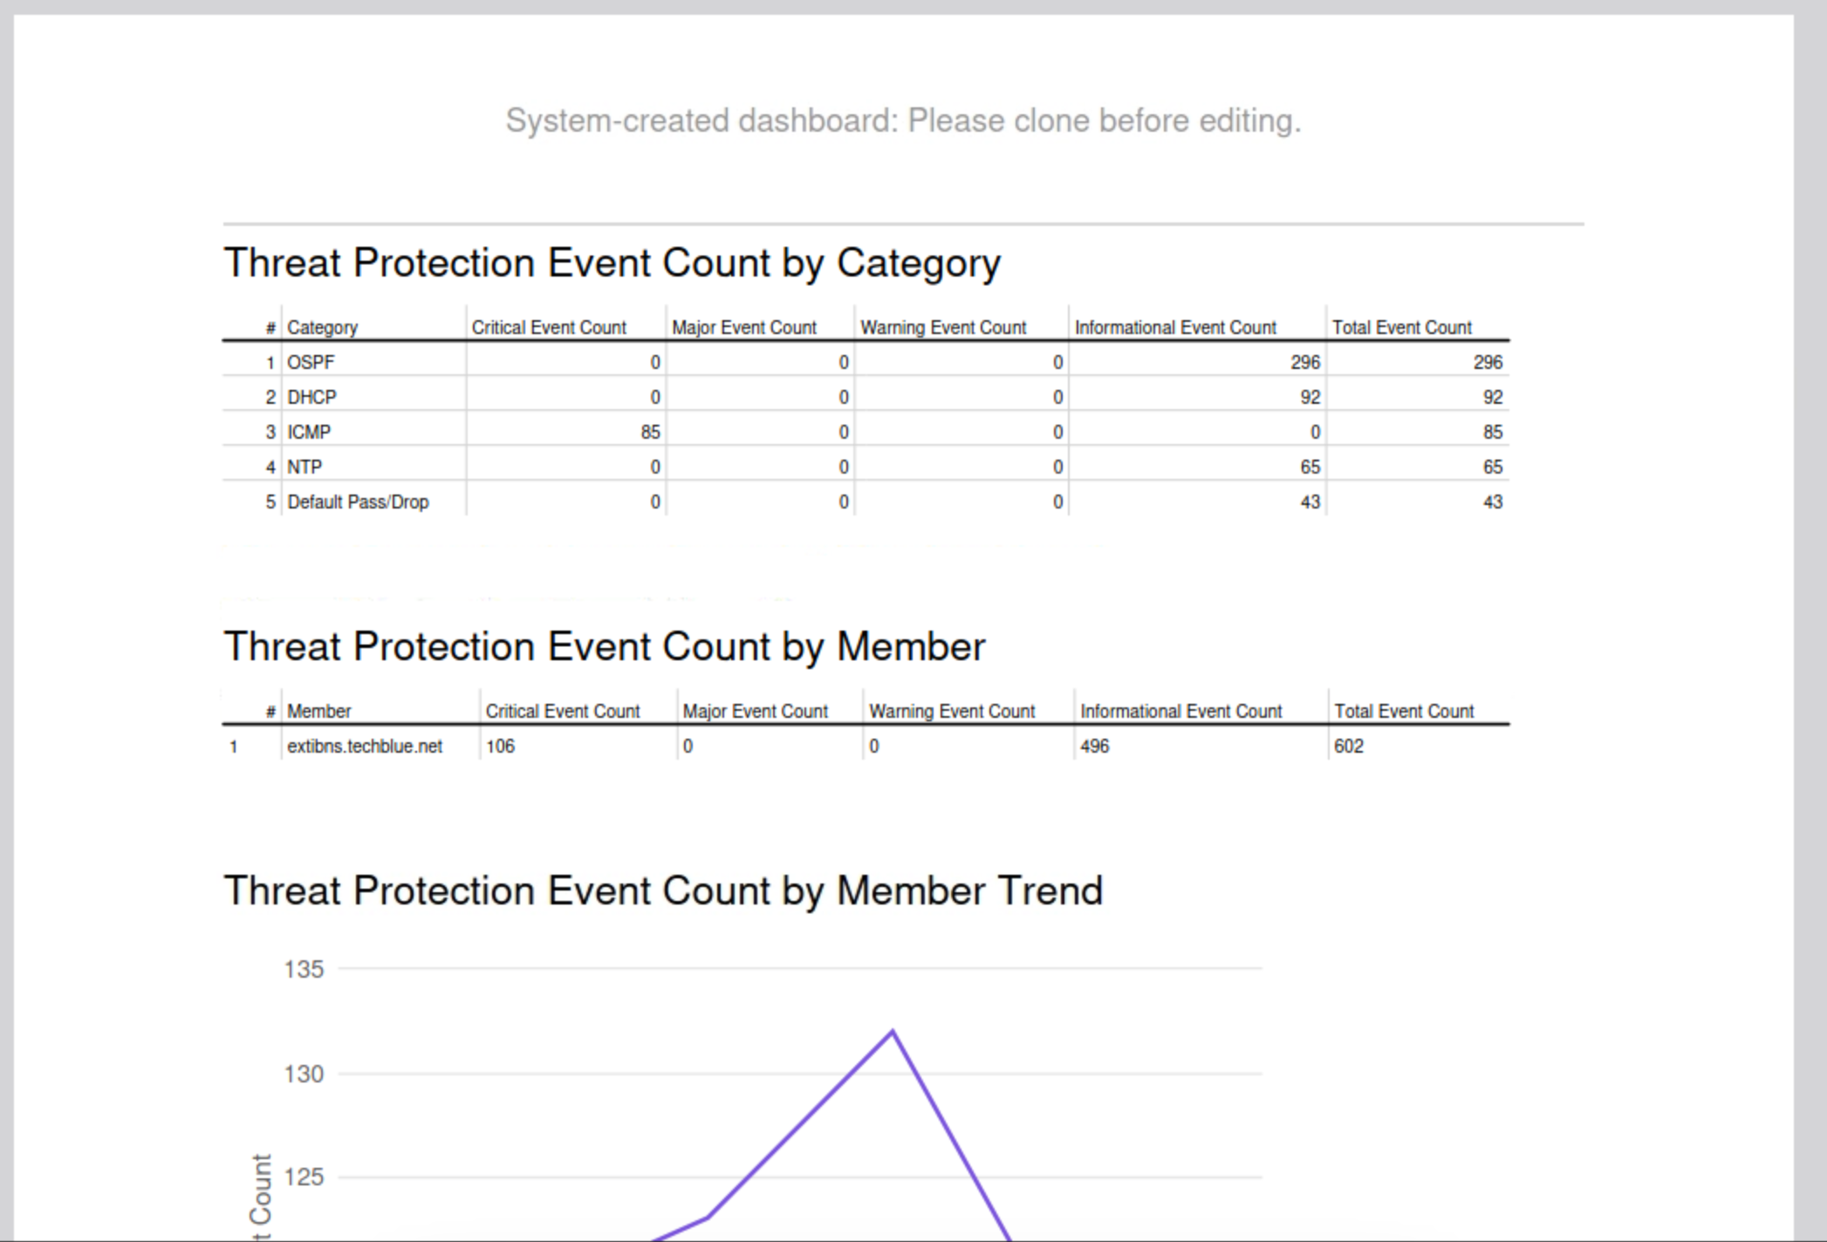The width and height of the screenshot is (1827, 1242).
Task: Click member total event count 602
Action: click(x=1348, y=746)
